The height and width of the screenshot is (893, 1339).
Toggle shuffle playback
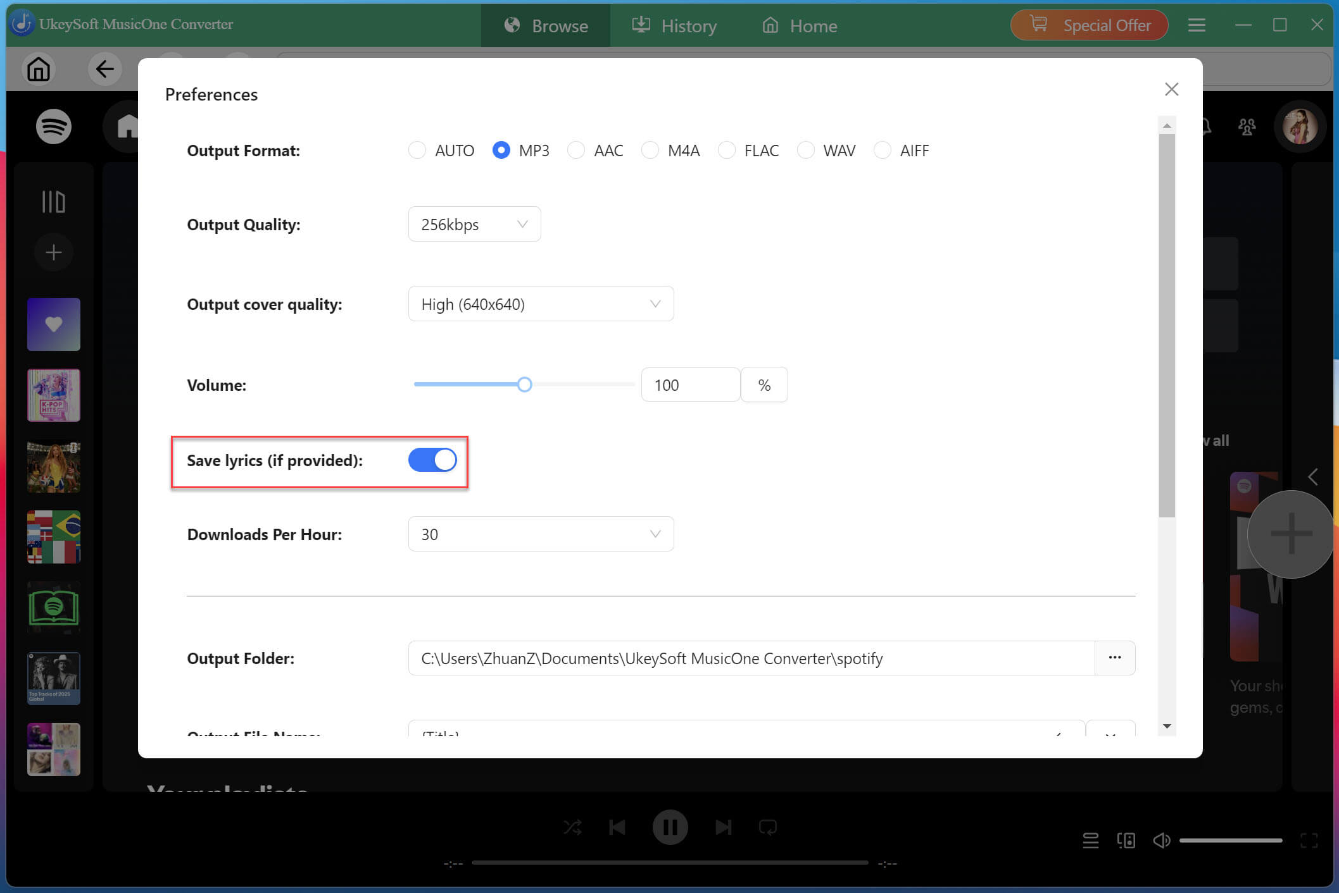tap(573, 827)
